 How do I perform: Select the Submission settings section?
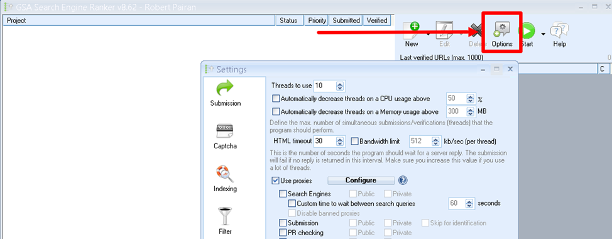point(225,93)
